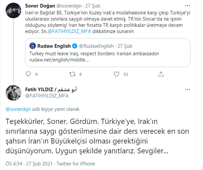203x170 pixels.
Task: Click the 53 likes count
Action: click(x=126, y=75)
